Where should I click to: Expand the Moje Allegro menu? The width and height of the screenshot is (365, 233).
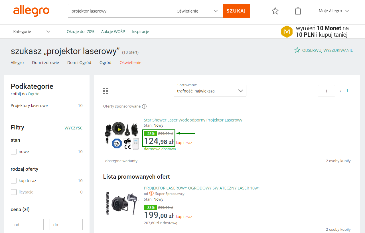click(x=334, y=11)
